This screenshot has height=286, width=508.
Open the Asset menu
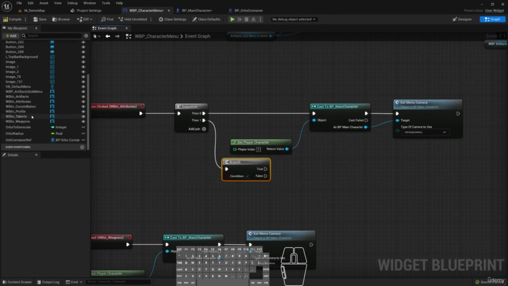[x=44, y=3]
